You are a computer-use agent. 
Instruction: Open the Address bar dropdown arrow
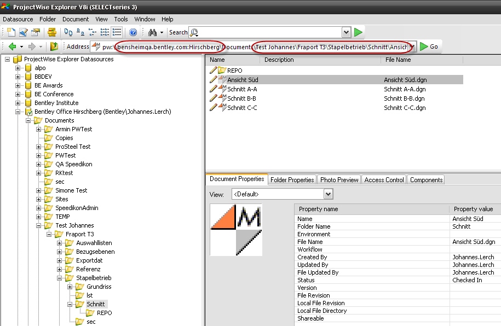coord(412,47)
